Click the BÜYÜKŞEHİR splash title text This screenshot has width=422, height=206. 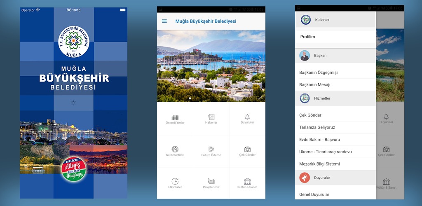click(x=74, y=78)
